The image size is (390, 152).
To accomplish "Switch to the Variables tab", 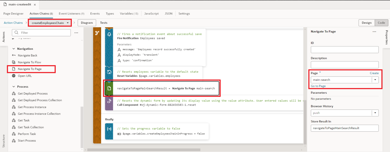I will point(129,14).
